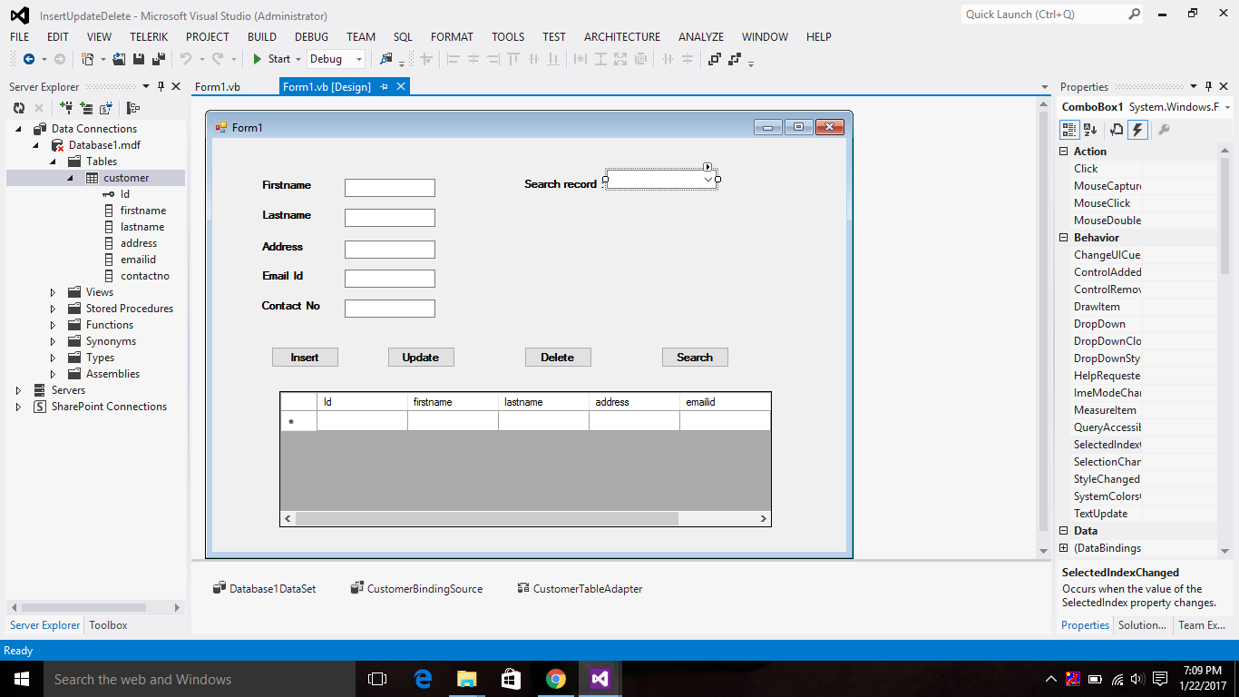The image size is (1239, 697).
Task: Toggle the Property Pages wrench icon
Action: tap(1162, 129)
